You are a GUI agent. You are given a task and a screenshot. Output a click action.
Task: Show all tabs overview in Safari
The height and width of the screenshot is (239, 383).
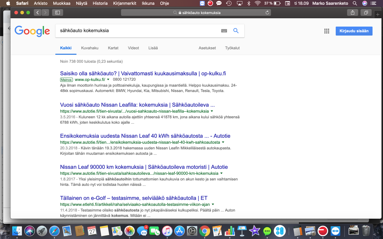[366, 13]
